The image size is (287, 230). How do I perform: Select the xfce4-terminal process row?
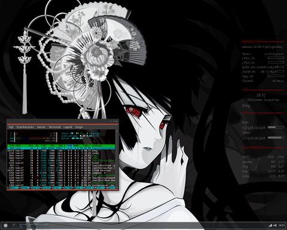(x=61, y=170)
